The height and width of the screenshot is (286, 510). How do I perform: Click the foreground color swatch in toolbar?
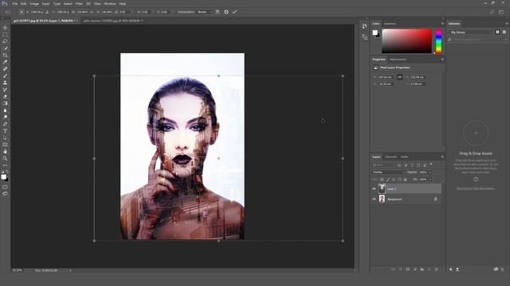pos(3,176)
